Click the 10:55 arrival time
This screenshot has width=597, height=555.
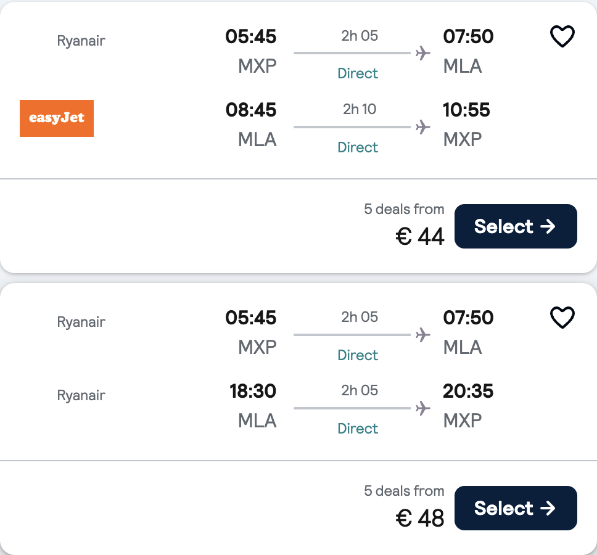pyautogui.click(x=466, y=110)
